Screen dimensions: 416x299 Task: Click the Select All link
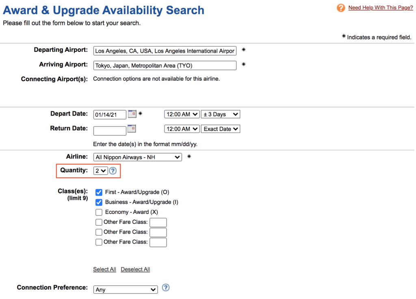pos(104,269)
